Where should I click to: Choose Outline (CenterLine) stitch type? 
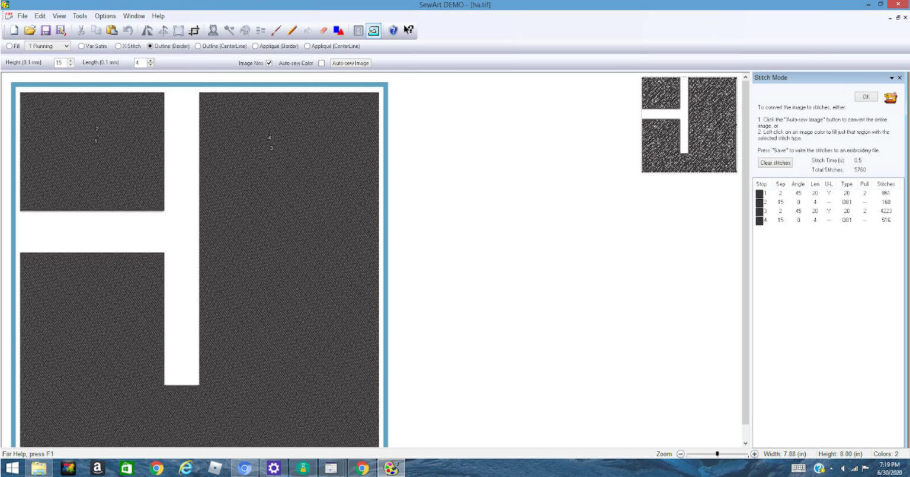[x=198, y=46]
